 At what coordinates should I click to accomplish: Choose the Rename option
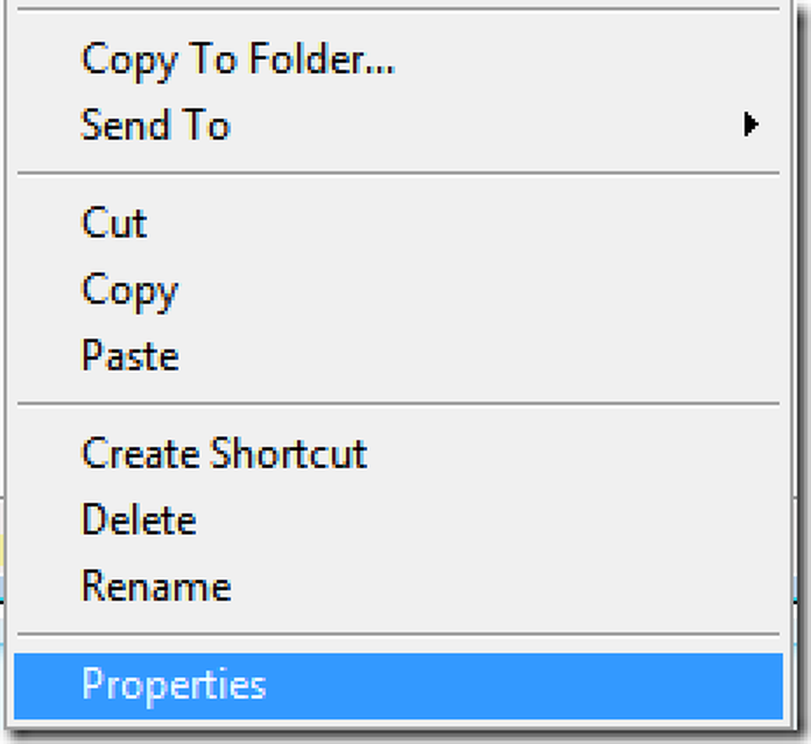(x=398, y=586)
